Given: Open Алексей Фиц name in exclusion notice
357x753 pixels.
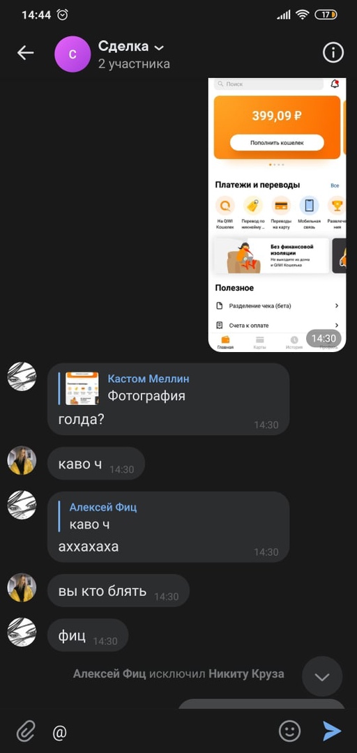Looking at the screenshot, I should point(109,674).
